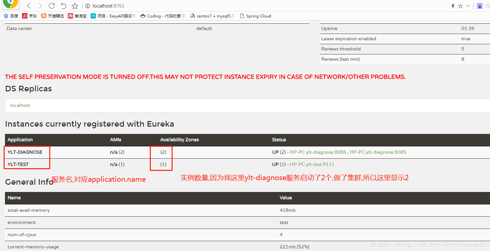Click the Baidu paw search icon at far right
The image size is (490, 251).
tap(480, 6)
